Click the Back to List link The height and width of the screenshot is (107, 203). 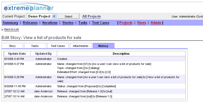tap(11, 30)
